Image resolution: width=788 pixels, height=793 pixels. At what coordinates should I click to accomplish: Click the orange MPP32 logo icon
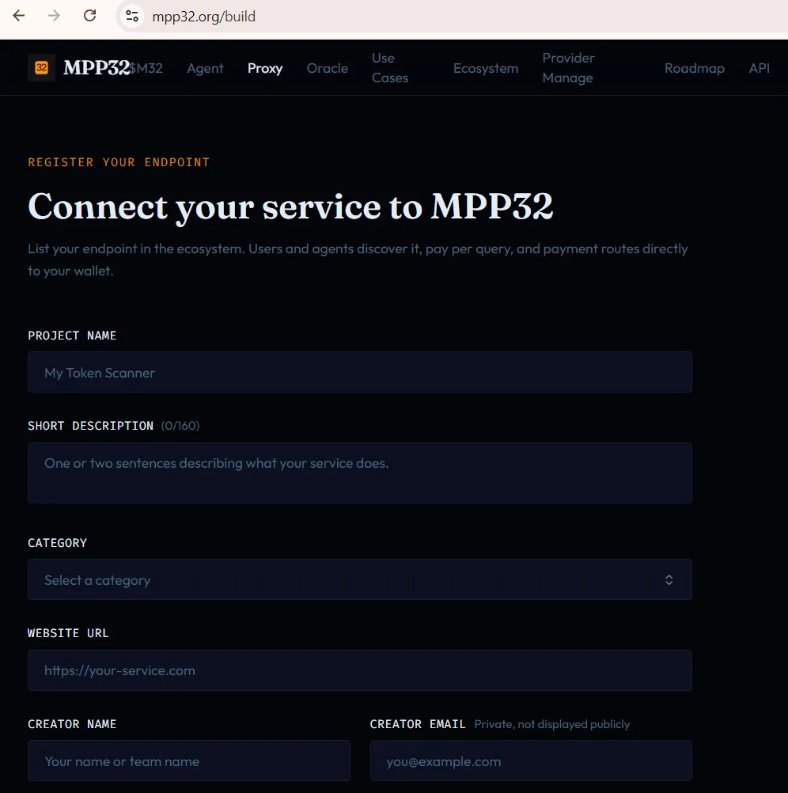[41, 68]
